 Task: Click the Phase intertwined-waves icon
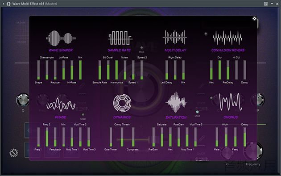(61, 105)
